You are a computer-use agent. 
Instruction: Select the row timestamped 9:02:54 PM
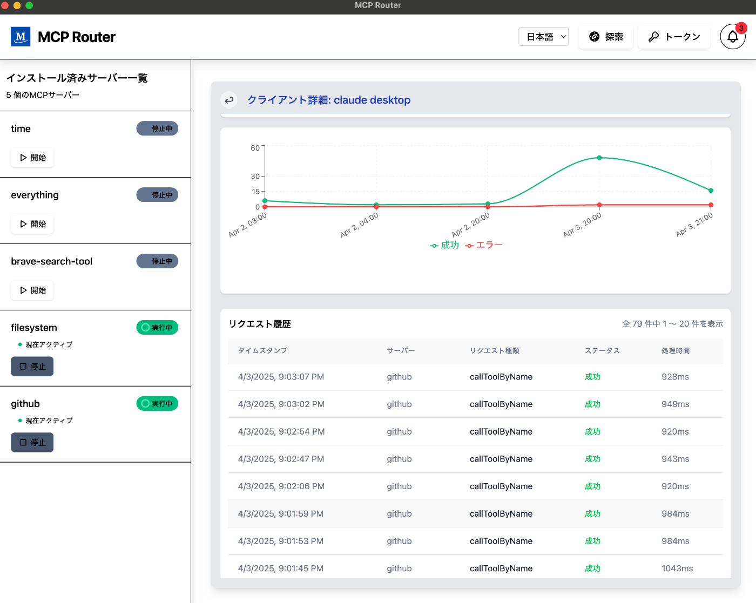coord(476,432)
